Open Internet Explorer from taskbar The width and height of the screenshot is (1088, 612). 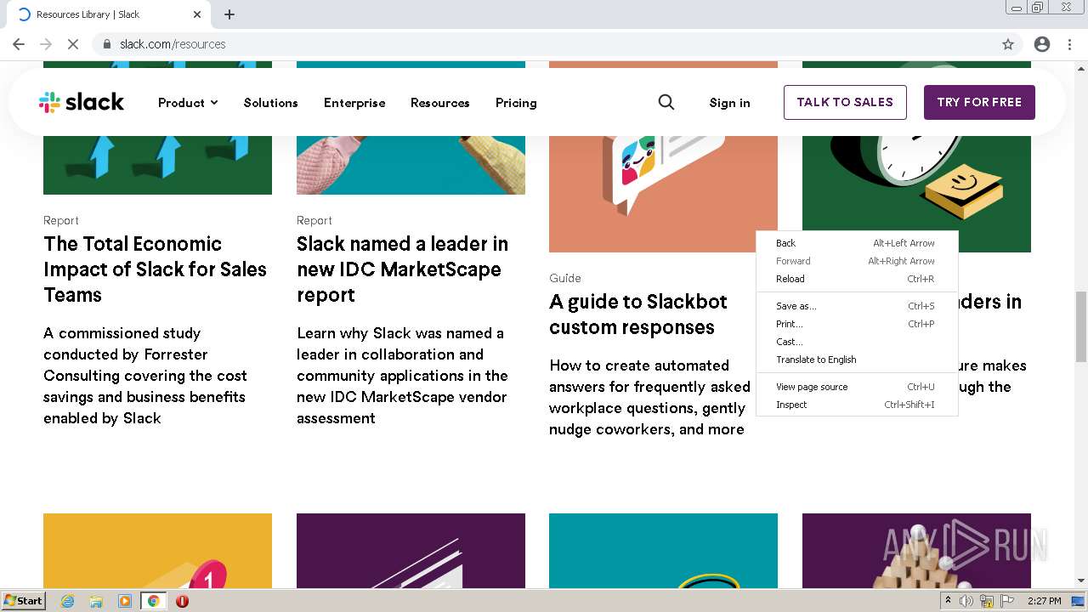[68, 601]
